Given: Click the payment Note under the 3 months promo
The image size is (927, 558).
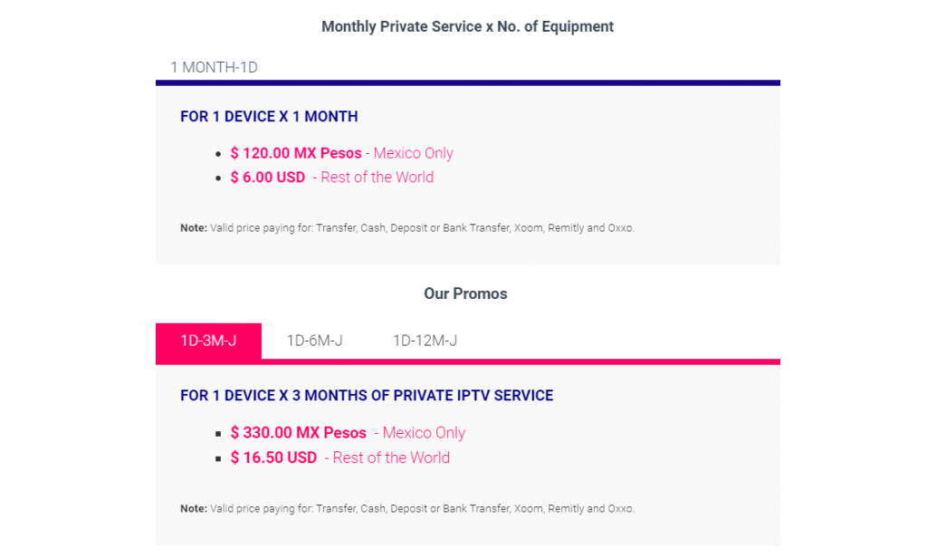Looking at the screenshot, I should [x=407, y=509].
